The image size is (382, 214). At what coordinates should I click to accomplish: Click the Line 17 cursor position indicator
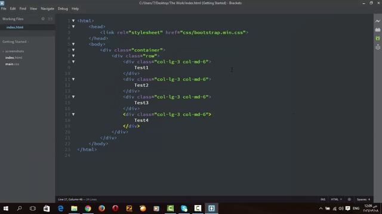70,200
